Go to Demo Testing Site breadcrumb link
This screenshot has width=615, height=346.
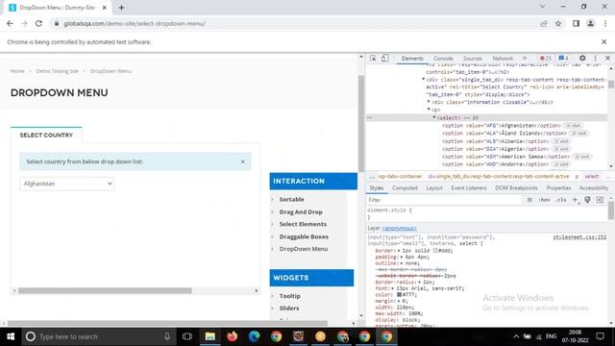pyautogui.click(x=58, y=71)
